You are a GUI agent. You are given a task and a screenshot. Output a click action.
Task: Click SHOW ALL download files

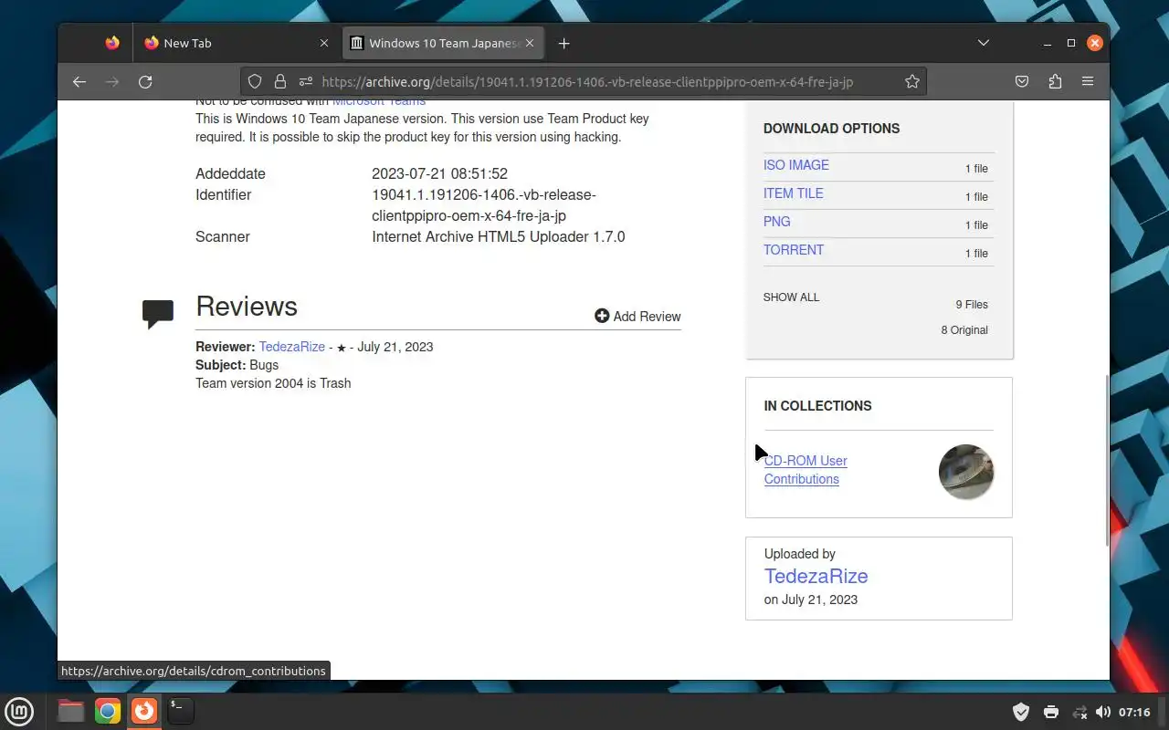(x=792, y=297)
